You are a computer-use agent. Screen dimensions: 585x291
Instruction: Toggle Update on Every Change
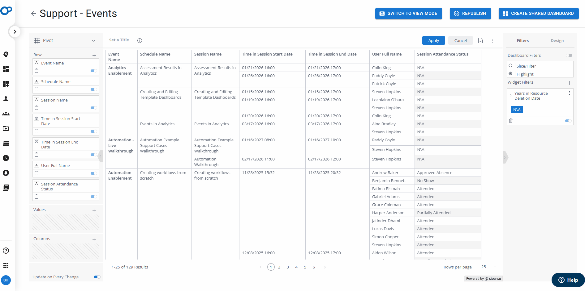(x=97, y=277)
